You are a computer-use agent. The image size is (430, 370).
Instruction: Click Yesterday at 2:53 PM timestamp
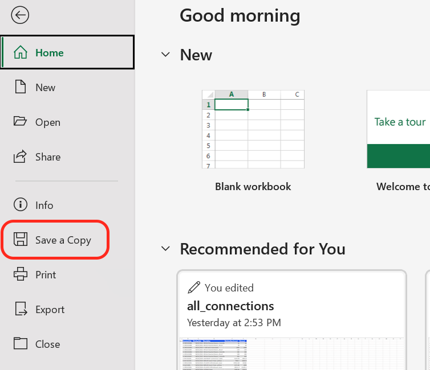[234, 323]
